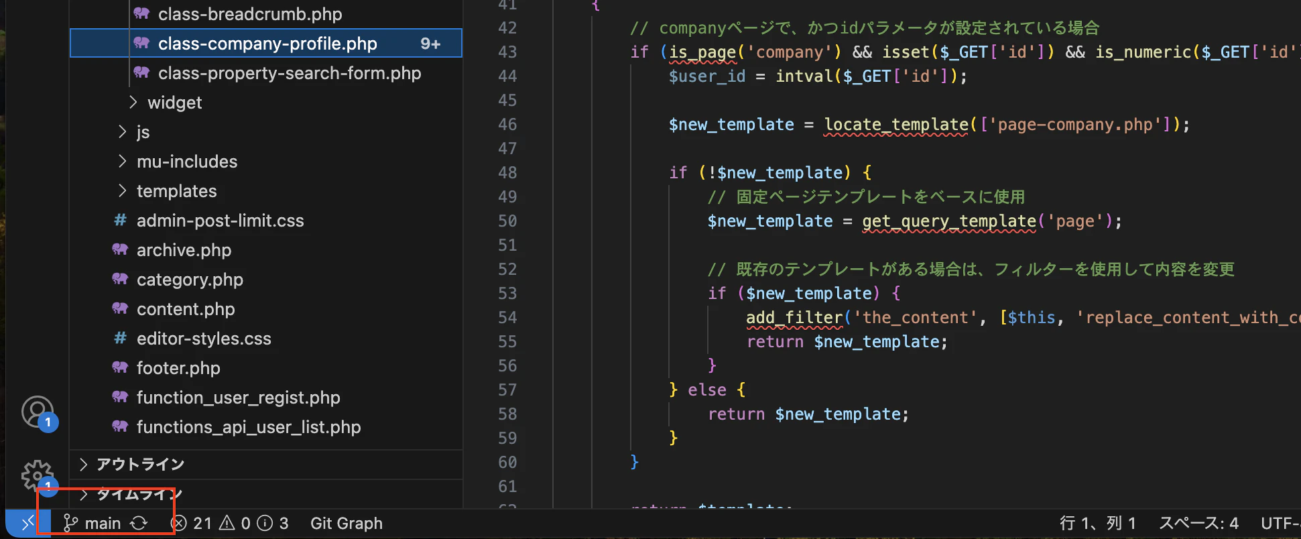Open archive.php file name

tap(184, 250)
